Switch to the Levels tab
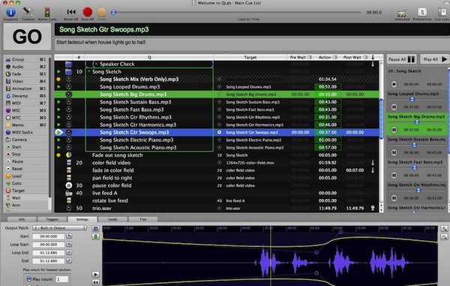This screenshot has height=286, width=450. (x=112, y=219)
